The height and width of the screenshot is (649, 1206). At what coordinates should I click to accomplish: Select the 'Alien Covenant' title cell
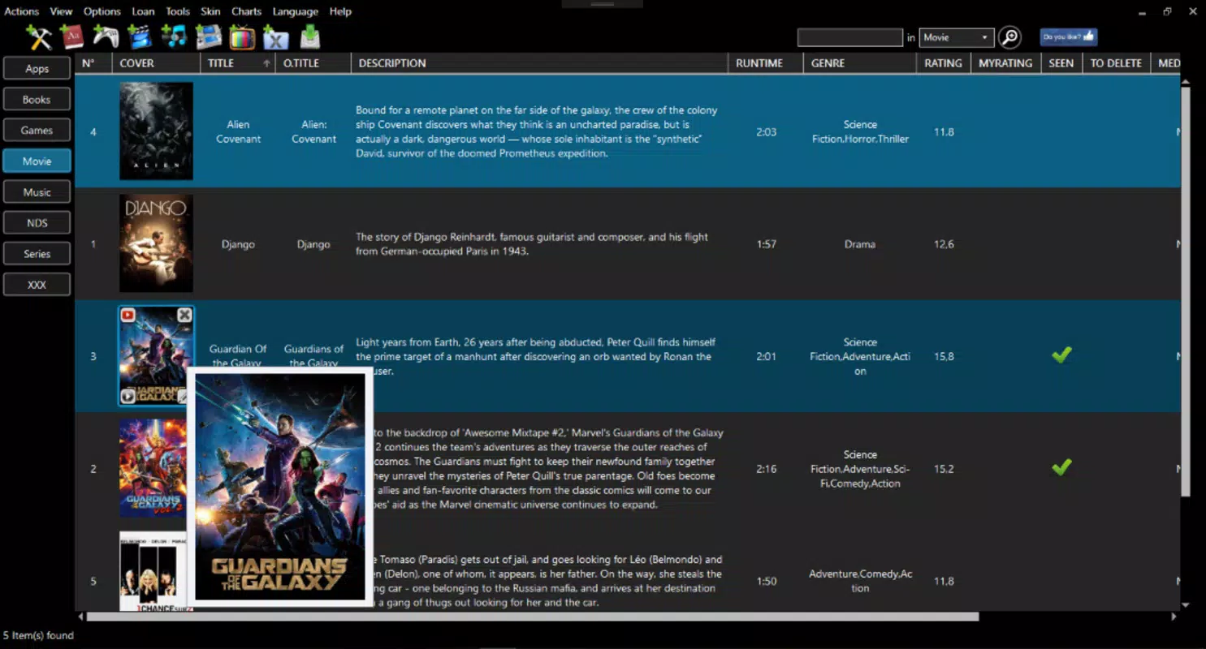238,131
